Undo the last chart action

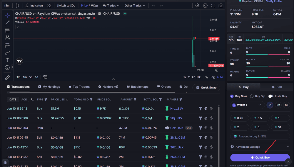pyautogui.click(x=153, y=6)
